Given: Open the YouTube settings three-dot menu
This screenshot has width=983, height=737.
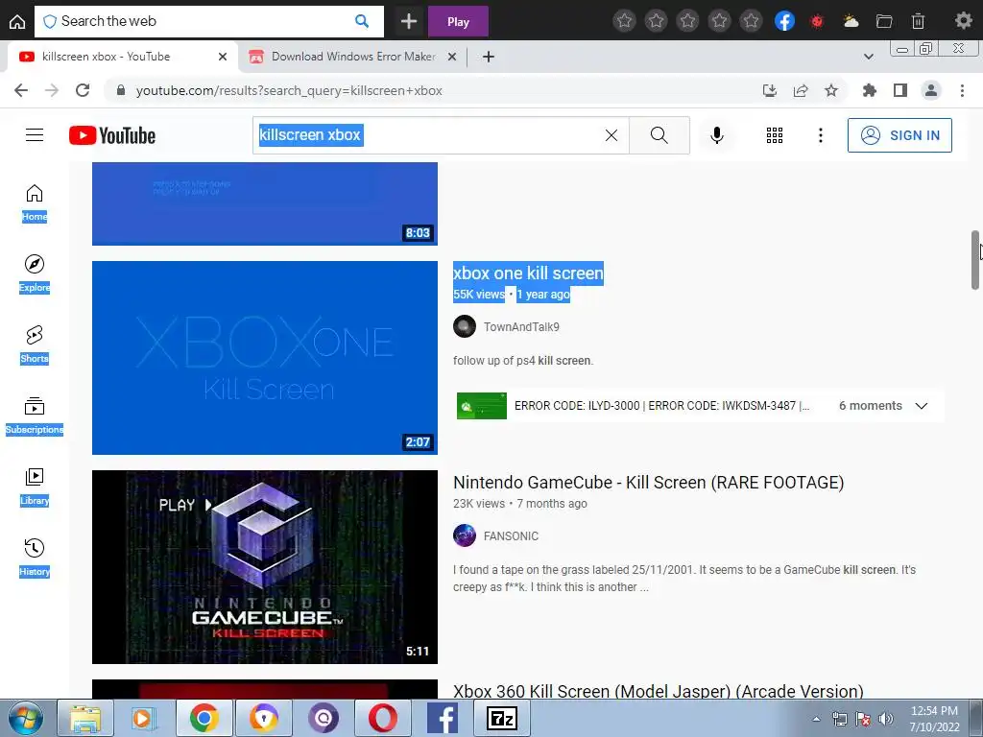Looking at the screenshot, I should (x=820, y=135).
